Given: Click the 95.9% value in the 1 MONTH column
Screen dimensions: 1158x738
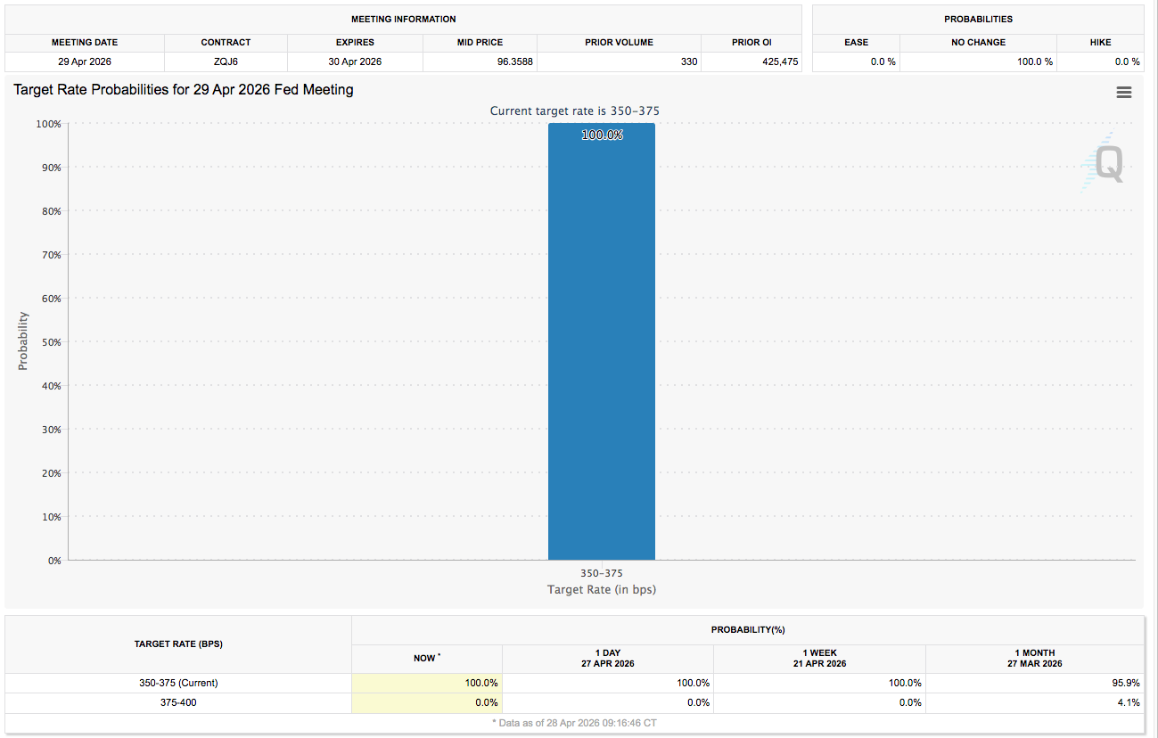Looking at the screenshot, I should point(1125,684).
